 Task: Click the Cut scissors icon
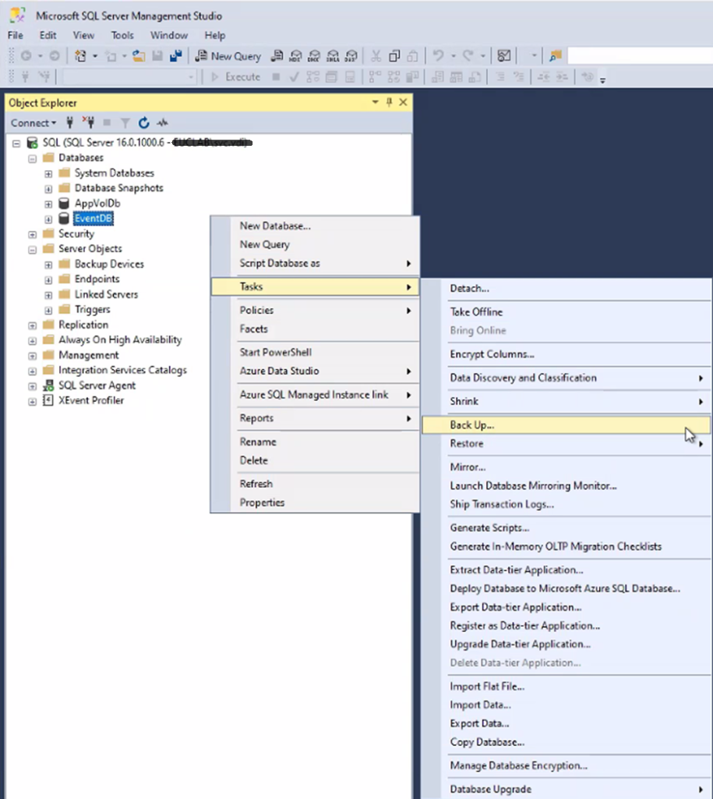pos(376,56)
